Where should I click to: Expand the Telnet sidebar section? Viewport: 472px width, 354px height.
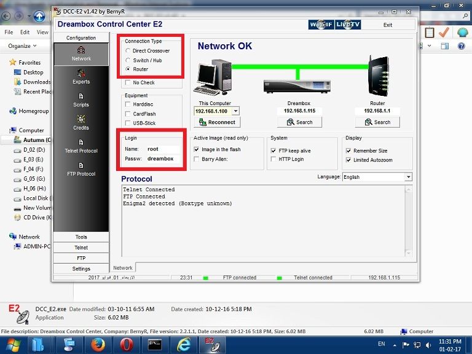tap(81, 248)
